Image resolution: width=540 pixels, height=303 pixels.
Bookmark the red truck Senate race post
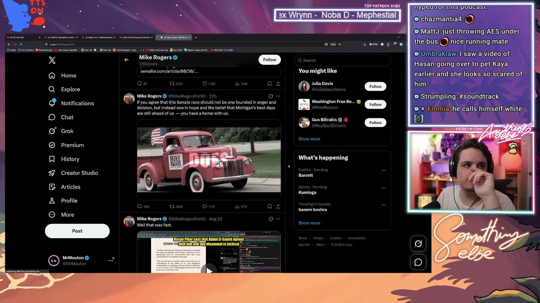(x=270, y=207)
